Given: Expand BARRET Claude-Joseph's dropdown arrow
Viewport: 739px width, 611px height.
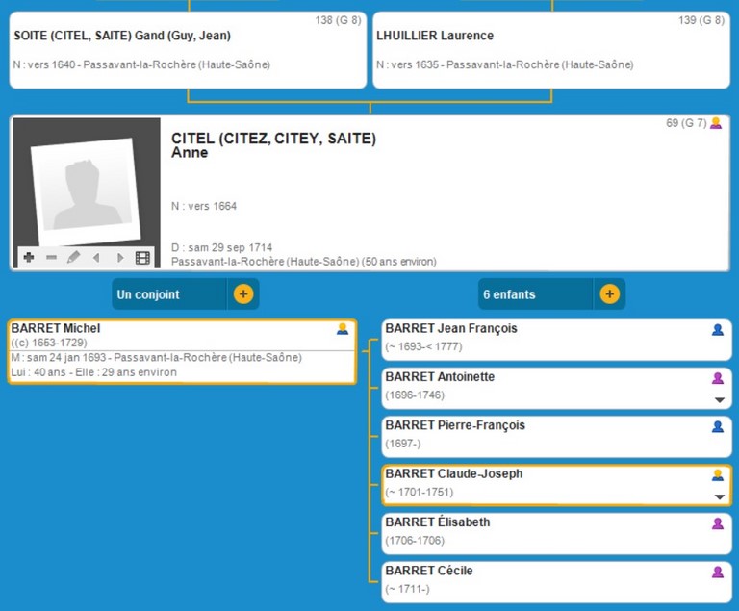Looking at the screenshot, I should pos(718,496).
